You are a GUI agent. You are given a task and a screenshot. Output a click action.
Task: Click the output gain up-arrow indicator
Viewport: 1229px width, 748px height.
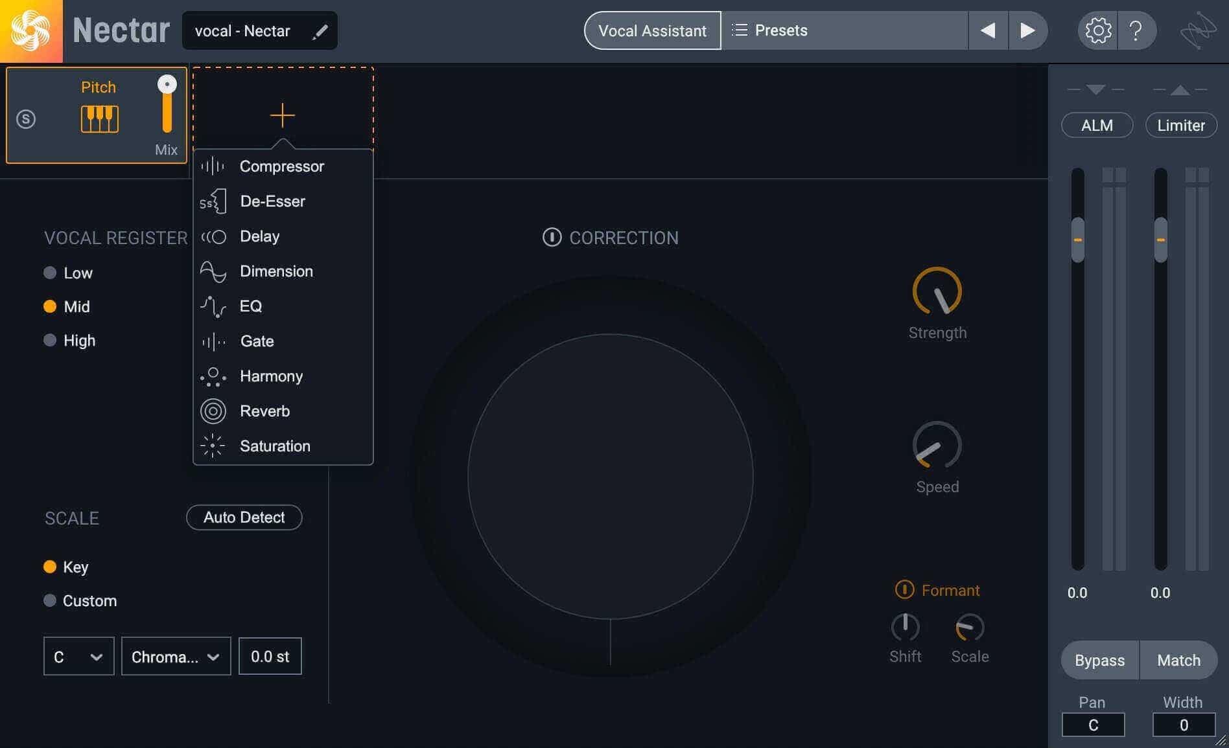click(1180, 89)
